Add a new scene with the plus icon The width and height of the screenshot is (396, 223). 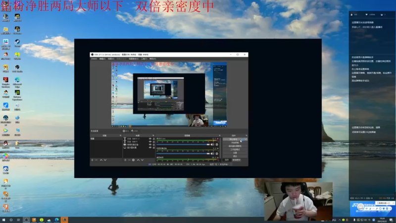(x=92, y=160)
